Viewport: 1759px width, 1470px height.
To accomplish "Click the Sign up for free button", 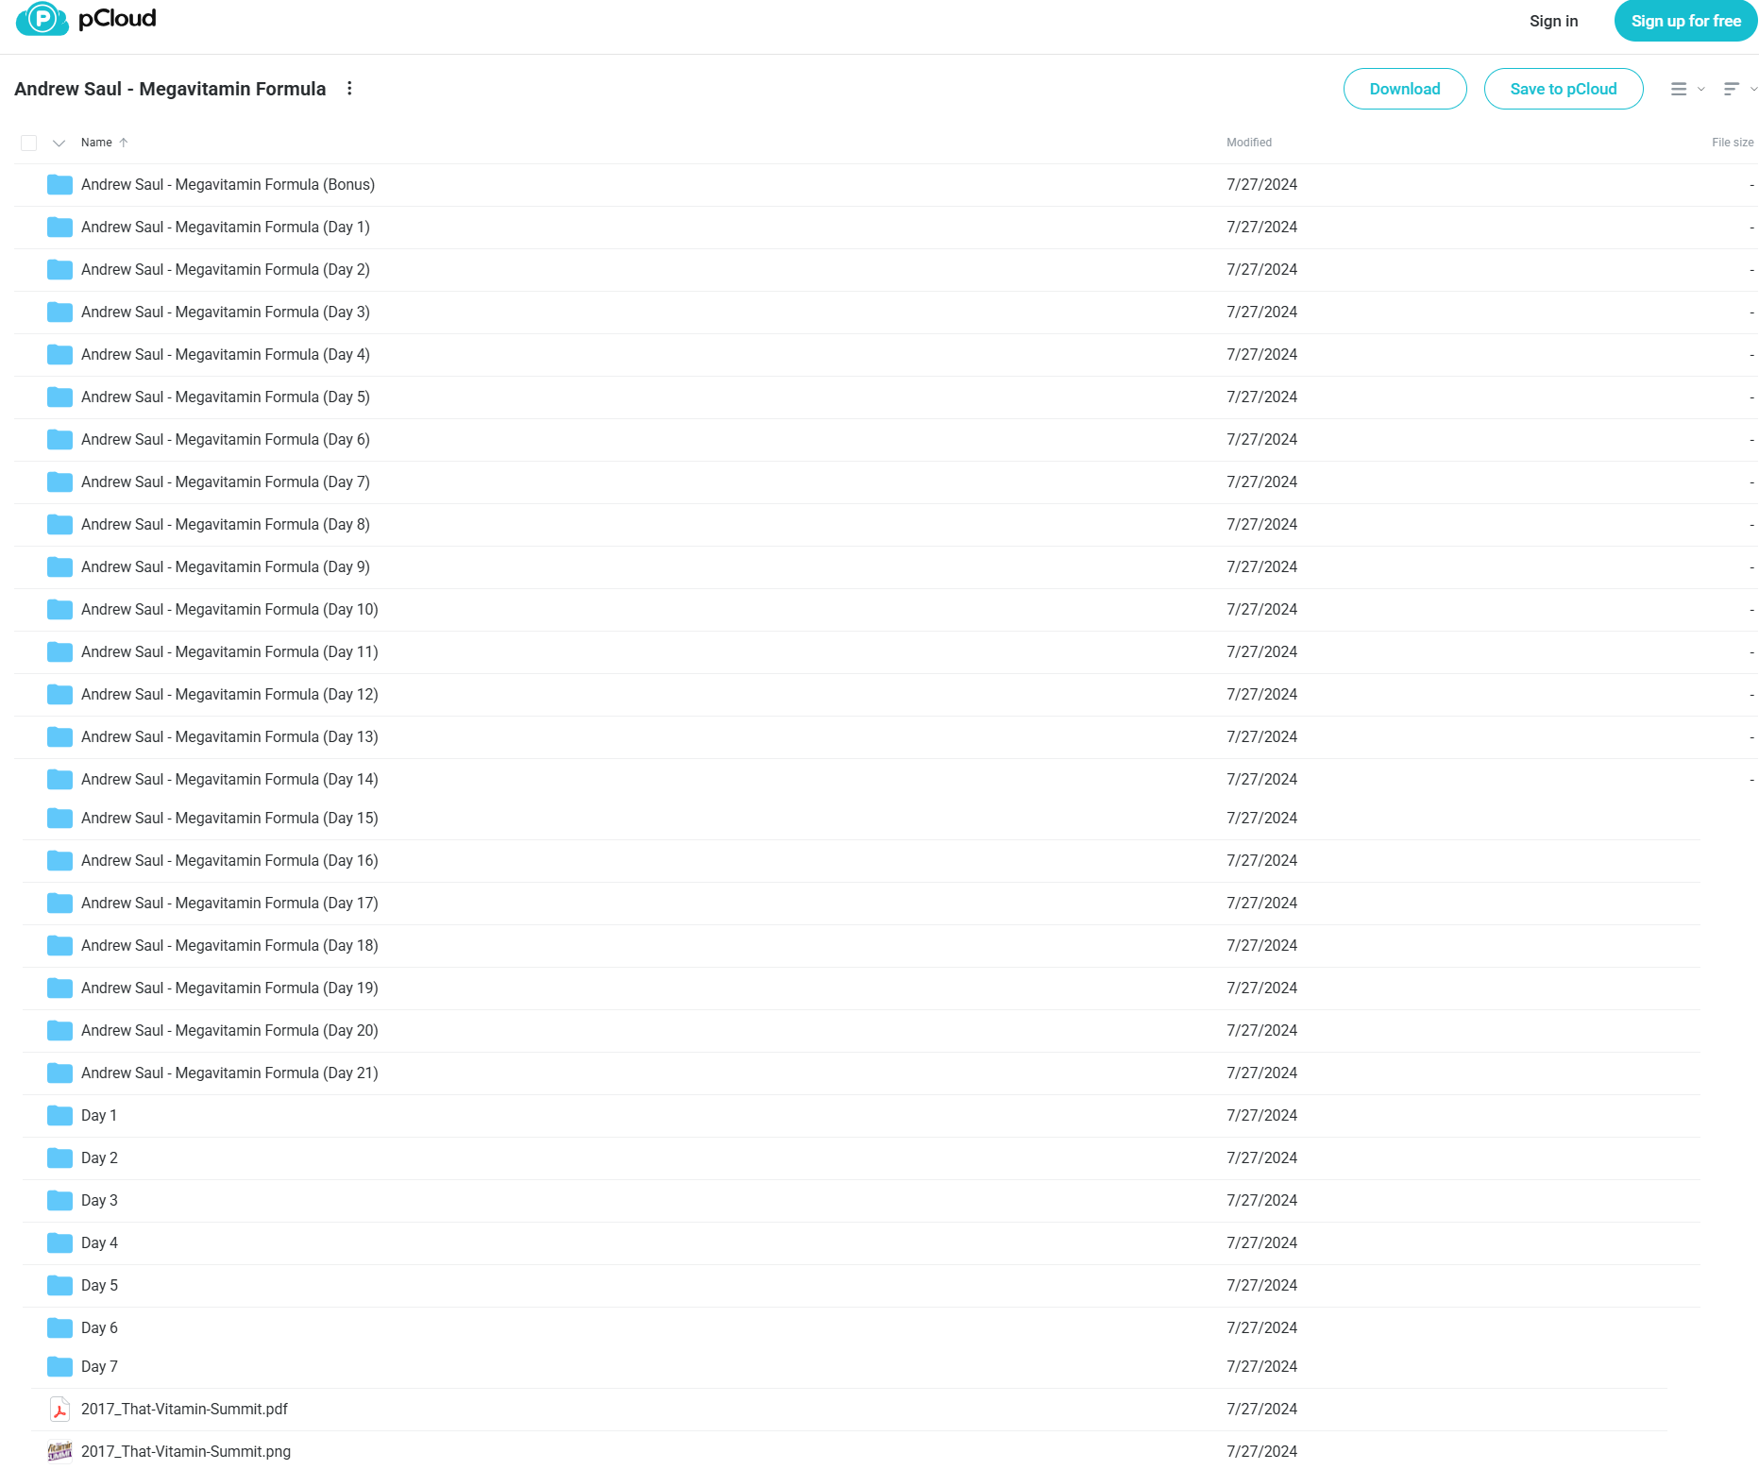I will click(1685, 21).
